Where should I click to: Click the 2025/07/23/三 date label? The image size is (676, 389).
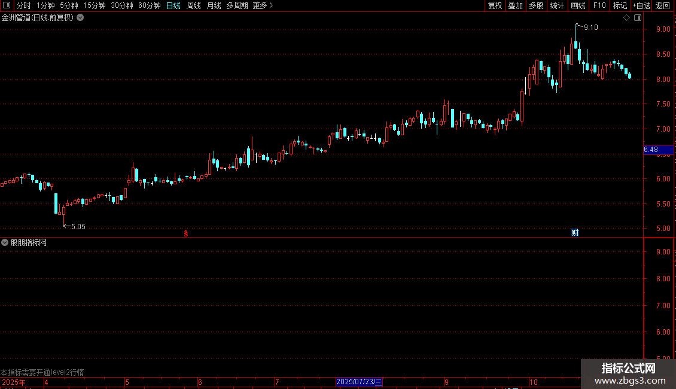tap(359, 382)
